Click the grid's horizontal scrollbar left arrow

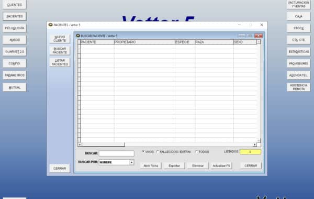tap(80, 145)
